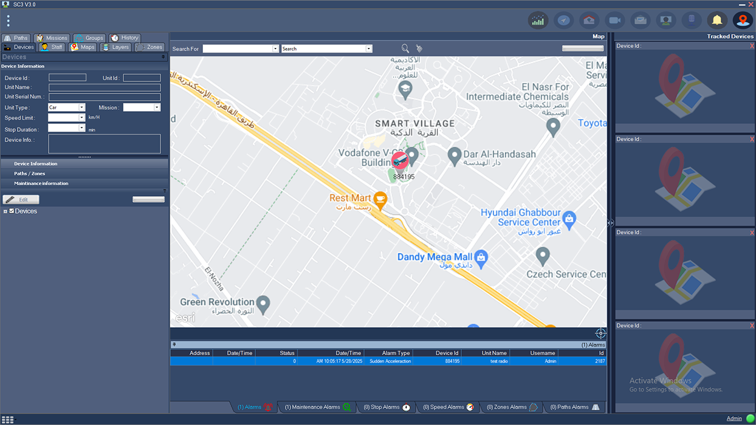Select the vehicle marker 884195 on map
The width and height of the screenshot is (756, 425).
pos(399,161)
